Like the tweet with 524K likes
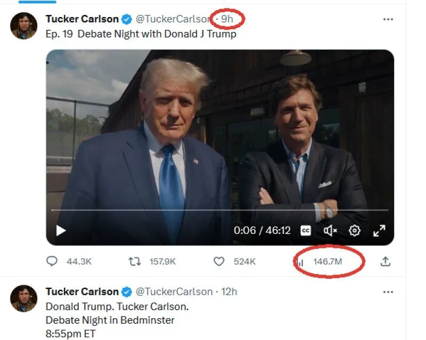 (x=219, y=262)
